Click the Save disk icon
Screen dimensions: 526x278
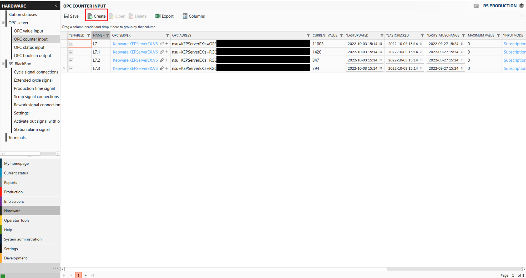66,16
